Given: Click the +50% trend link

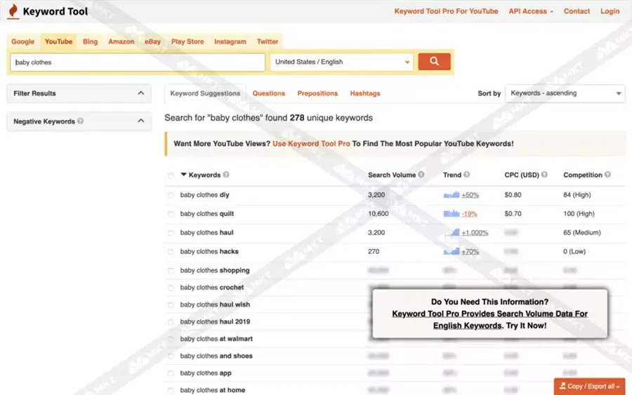Looking at the screenshot, I should pyautogui.click(x=470, y=195).
